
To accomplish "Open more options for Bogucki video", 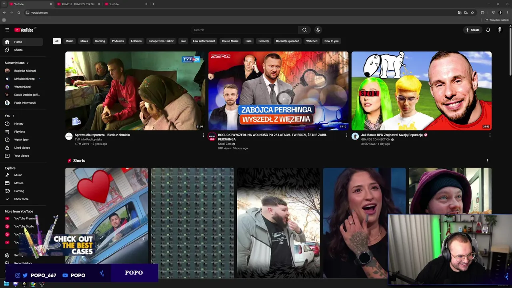I will click(347, 135).
